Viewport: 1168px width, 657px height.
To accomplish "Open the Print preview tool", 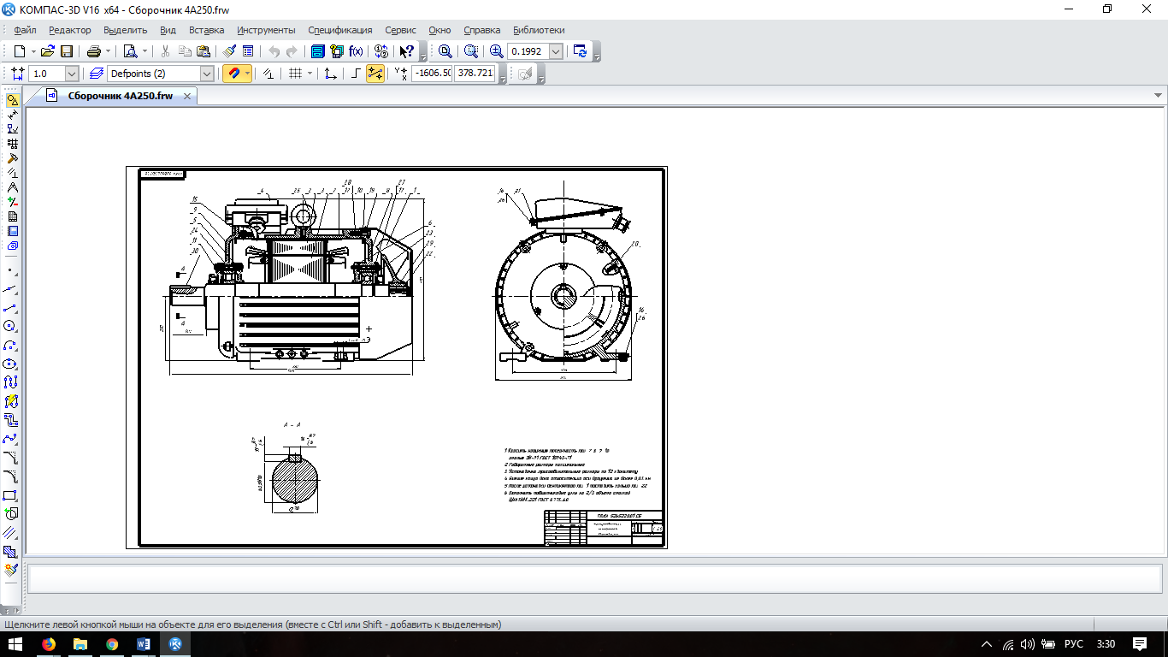I will tap(130, 51).
